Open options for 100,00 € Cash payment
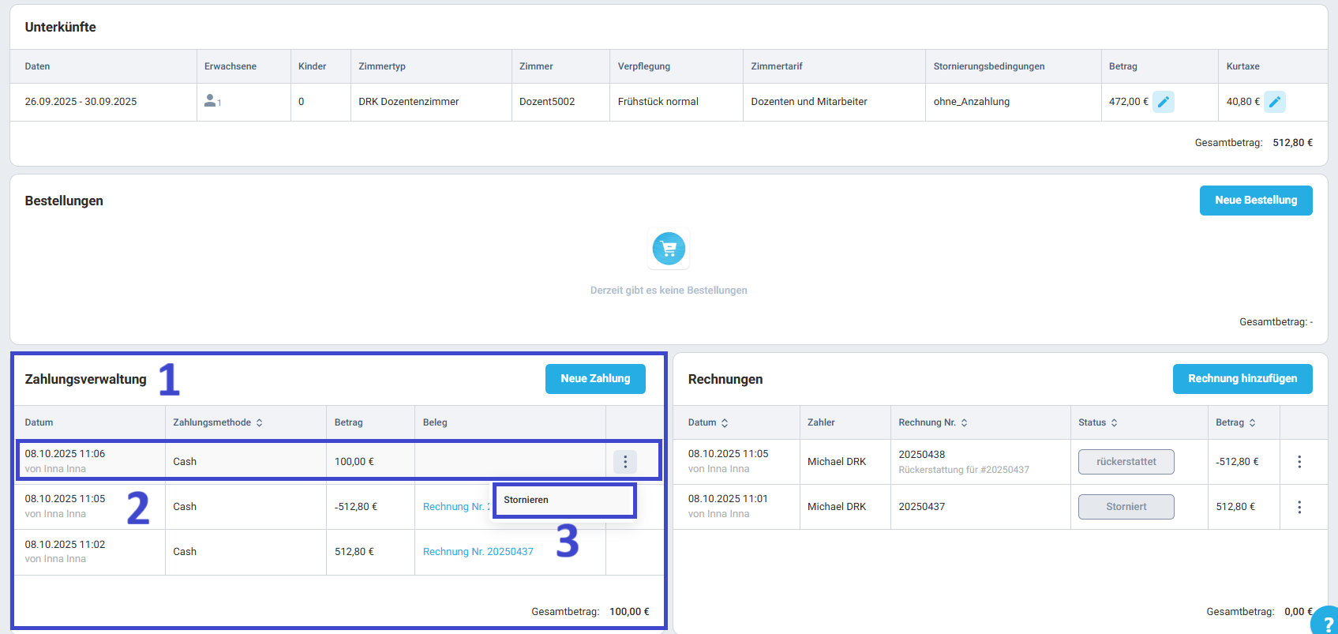Image resolution: width=1338 pixels, height=634 pixels. point(624,462)
